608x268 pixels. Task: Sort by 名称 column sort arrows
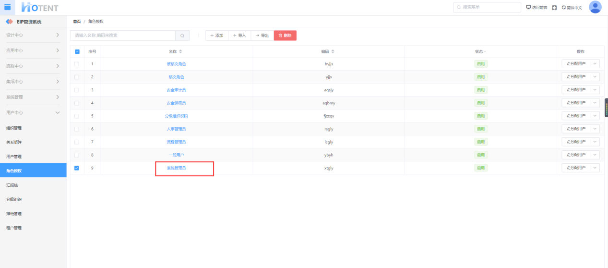point(180,51)
